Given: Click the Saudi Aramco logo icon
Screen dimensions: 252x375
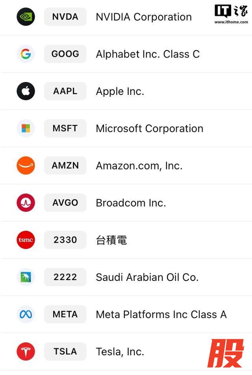Looking at the screenshot, I should click(26, 277).
